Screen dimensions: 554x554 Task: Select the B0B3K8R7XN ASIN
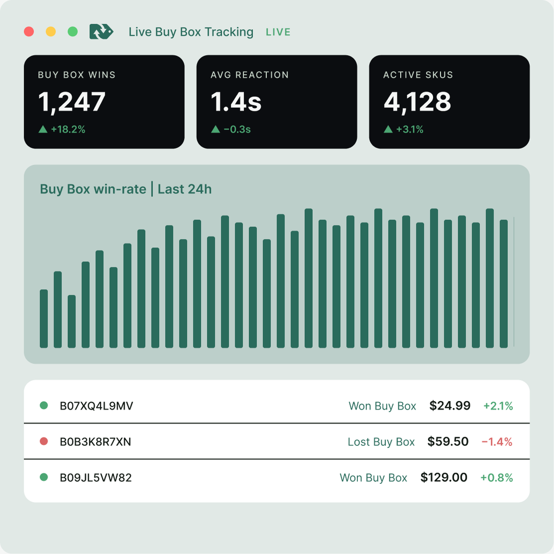[96, 442]
